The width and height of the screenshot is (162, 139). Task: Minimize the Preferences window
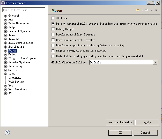(149, 3)
